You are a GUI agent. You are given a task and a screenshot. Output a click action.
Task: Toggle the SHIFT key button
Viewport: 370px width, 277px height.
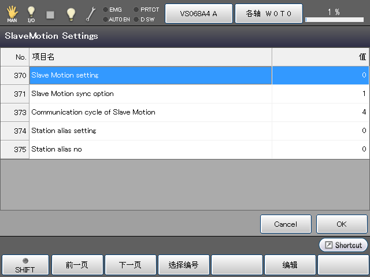[25, 265]
